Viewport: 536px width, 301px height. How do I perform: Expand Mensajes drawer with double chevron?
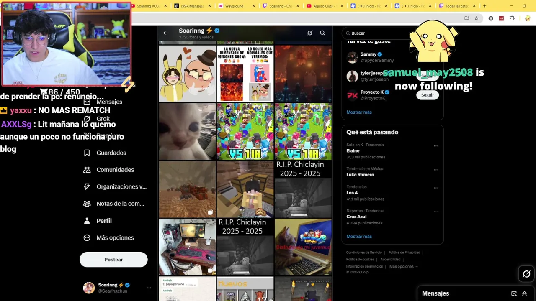point(524,293)
